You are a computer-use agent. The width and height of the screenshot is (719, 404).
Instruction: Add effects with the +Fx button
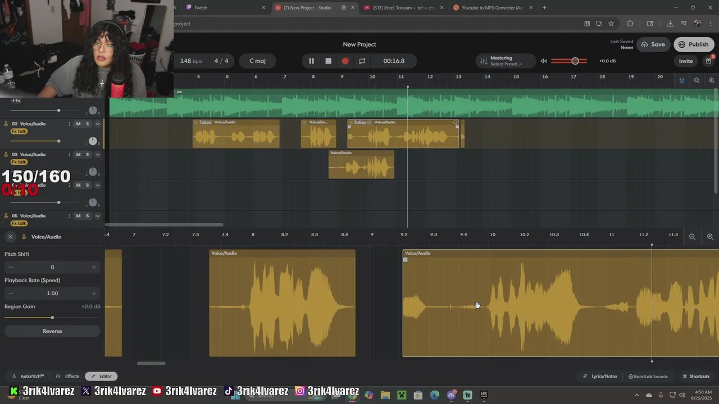[x=16, y=101]
